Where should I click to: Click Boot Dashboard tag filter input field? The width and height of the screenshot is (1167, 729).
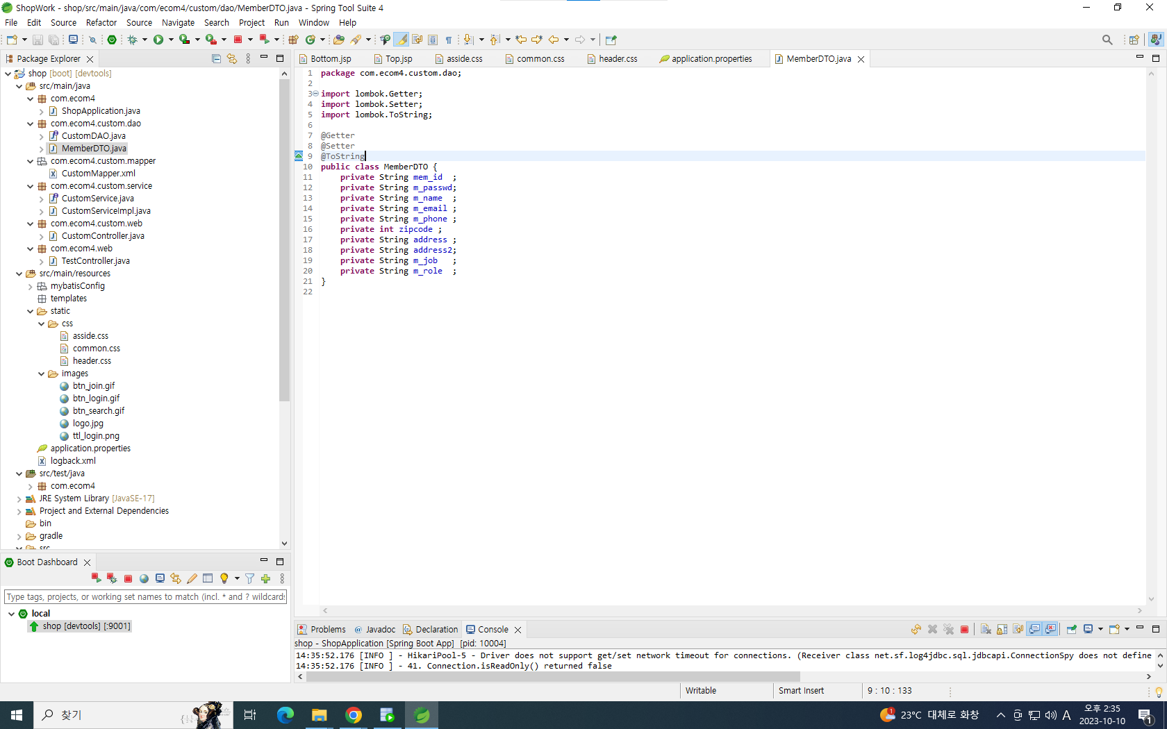(146, 596)
